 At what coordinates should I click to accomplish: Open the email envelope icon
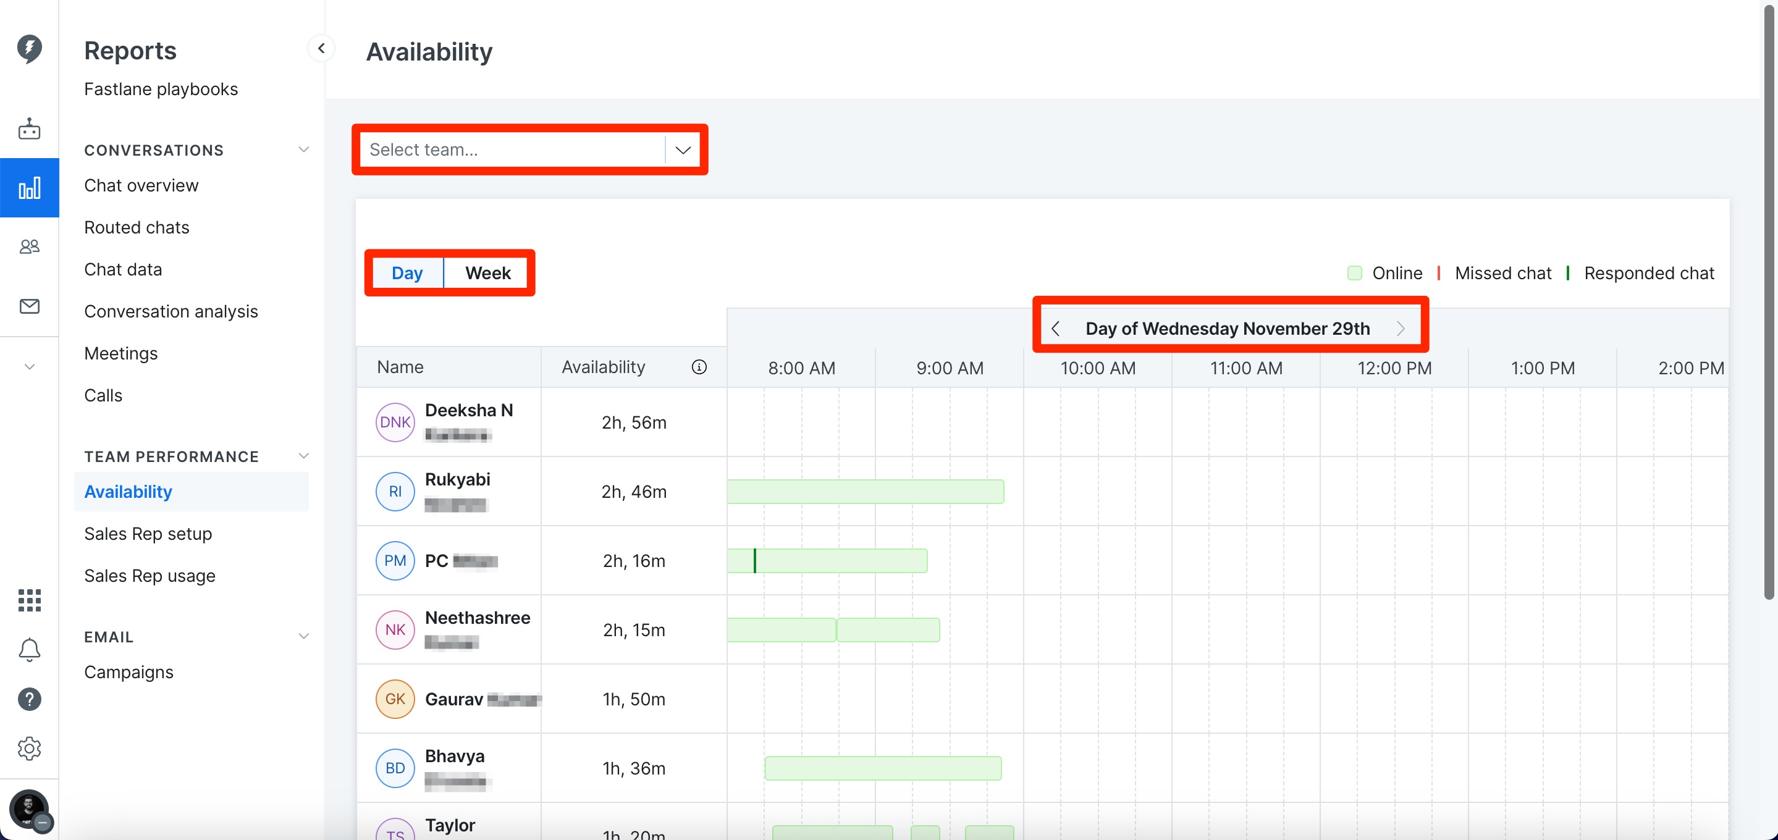click(x=29, y=306)
